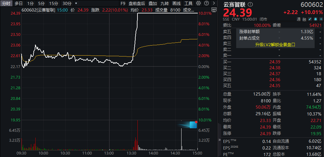
Task: Click the F9 button
Action: coord(123,3)
